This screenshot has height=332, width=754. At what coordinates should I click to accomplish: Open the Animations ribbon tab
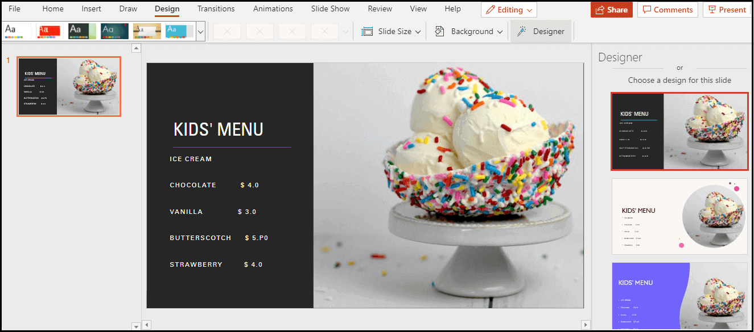point(273,9)
